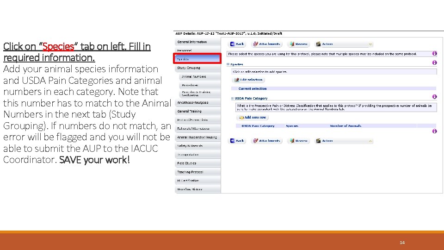Click the Current selection header bar
Image resolution: width=444 pixels, height=250 pixels.
334,89
